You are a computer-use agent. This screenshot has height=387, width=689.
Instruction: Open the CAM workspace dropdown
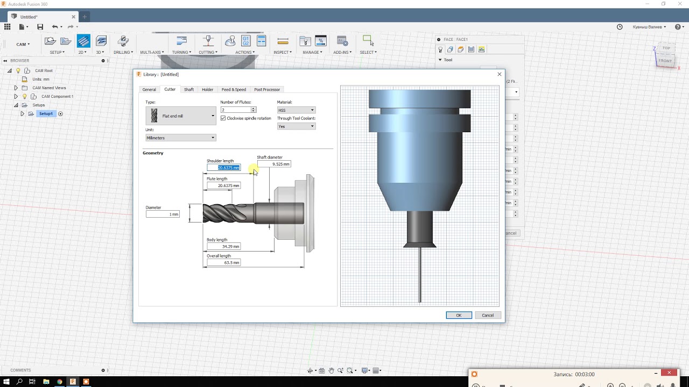23,44
